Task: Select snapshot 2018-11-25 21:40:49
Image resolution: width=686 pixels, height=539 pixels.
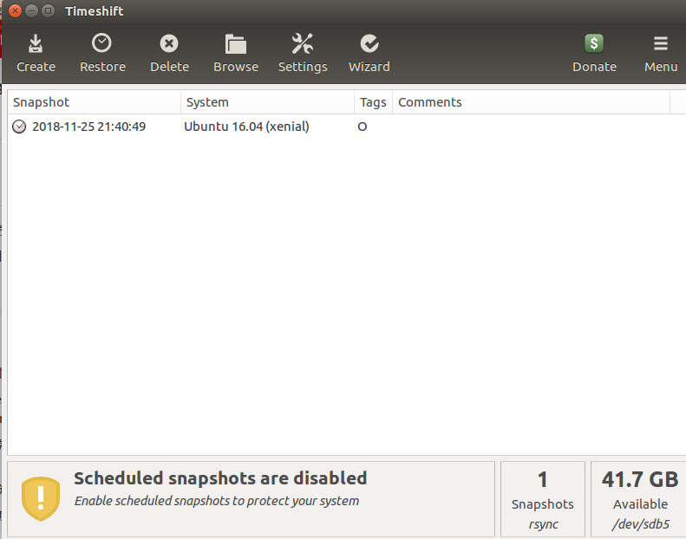Action: click(88, 127)
